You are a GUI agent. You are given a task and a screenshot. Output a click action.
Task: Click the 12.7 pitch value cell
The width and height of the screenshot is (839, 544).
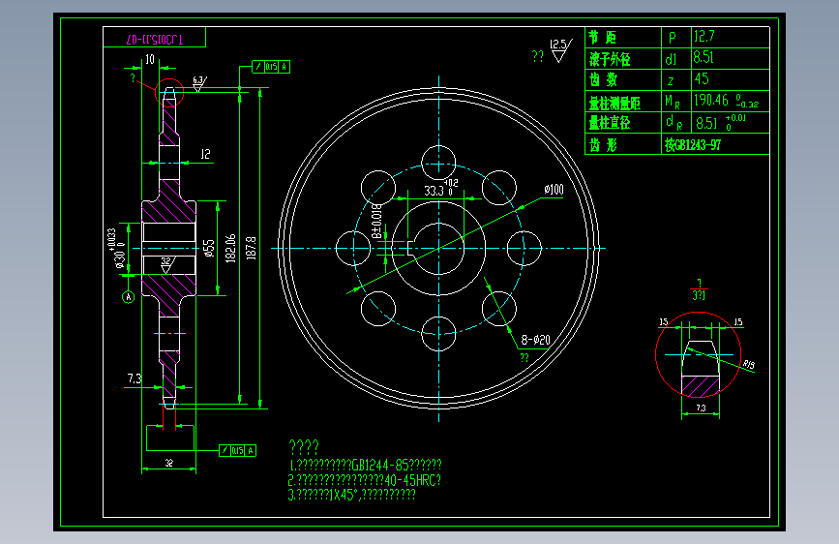[x=731, y=37]
